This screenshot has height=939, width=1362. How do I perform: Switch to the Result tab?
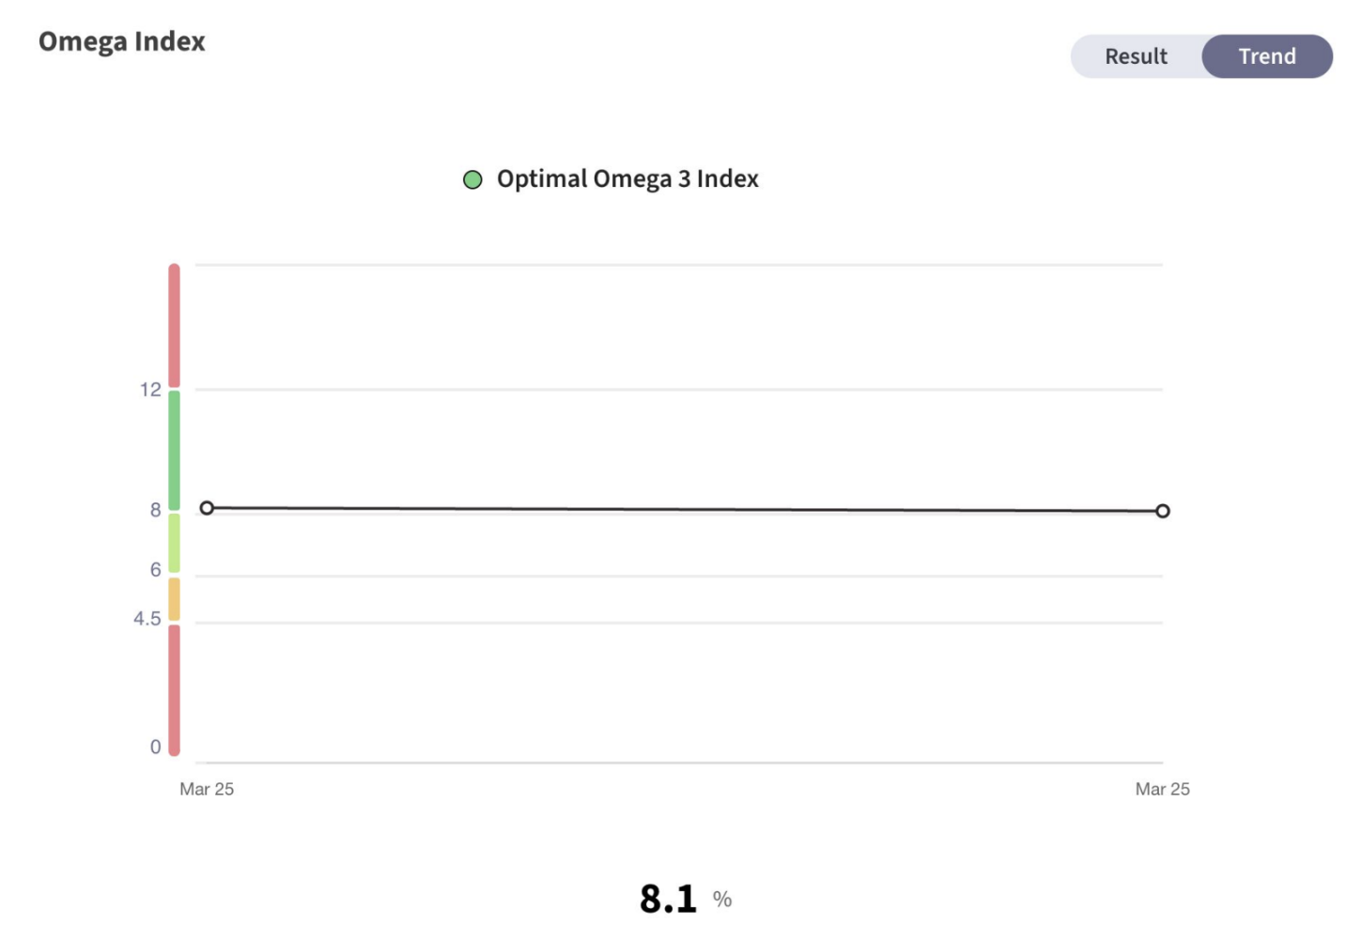pos(1136,56)
